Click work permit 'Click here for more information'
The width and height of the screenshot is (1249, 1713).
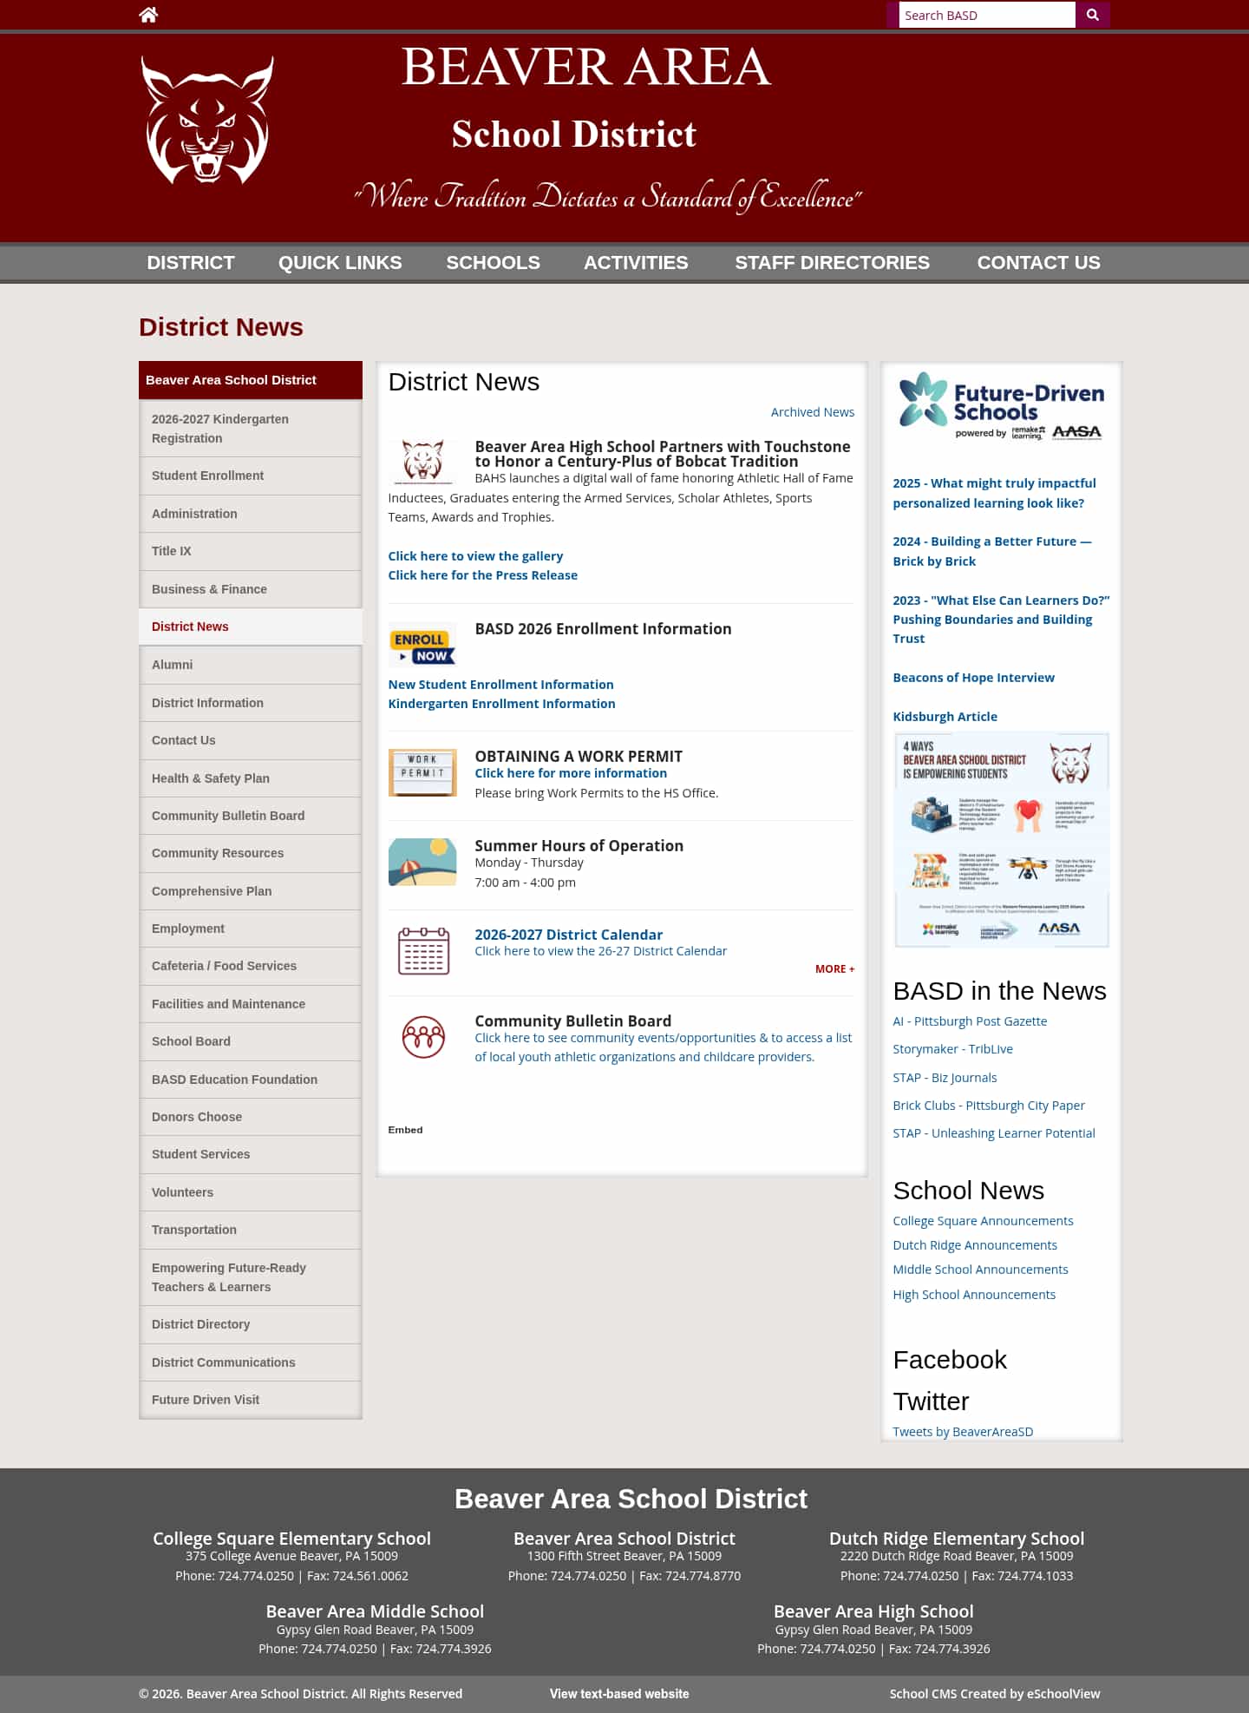click(x=571, y=773)
